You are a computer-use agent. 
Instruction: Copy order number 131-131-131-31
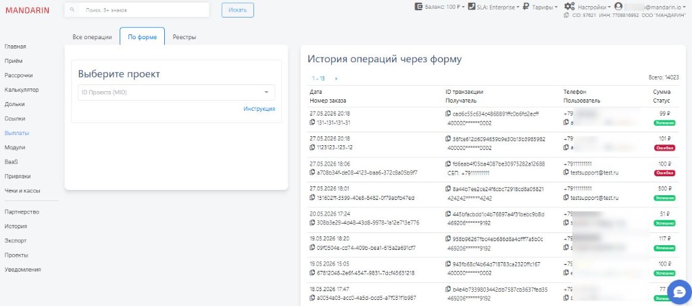click(312, 122)
